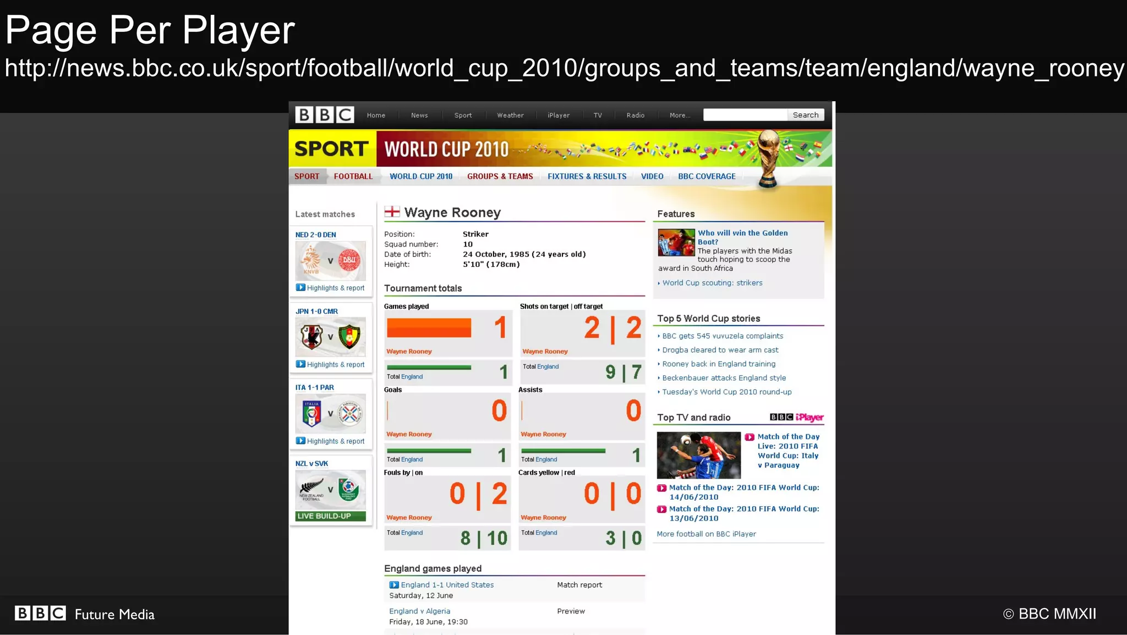Click Japan v Cameroon crest image
The width and height of the screenshot is (1127, 635).
(330, 337)
